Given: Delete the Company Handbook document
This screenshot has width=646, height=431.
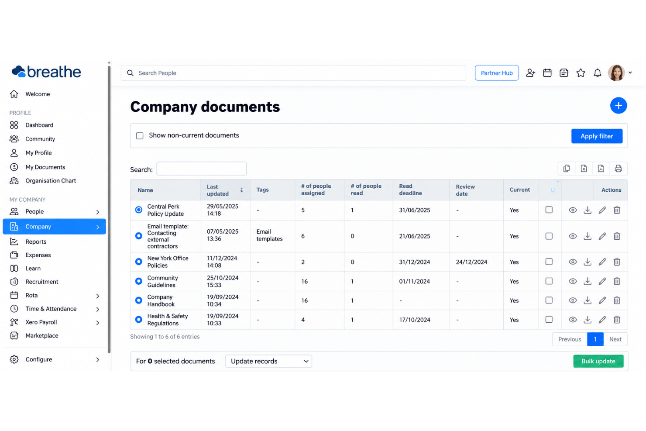Looking at the screenshot, I should [x=617, y=300].
